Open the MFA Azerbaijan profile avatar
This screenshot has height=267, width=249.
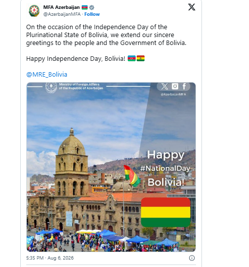pyautogui.click(x=34, y=11)
